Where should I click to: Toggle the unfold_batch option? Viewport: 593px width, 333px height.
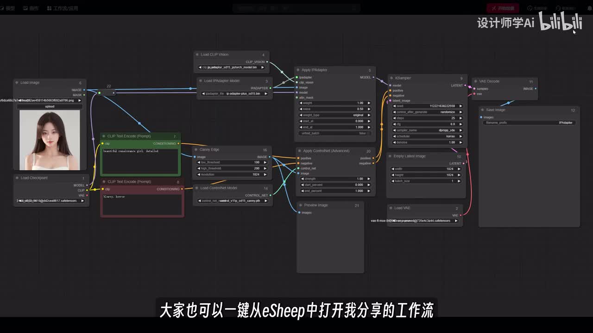pyautogui.click(x=335, y=133)
